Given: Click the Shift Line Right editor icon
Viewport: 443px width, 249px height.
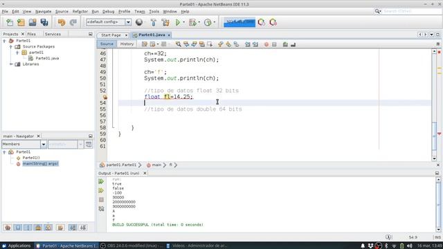Looking at the screenshot, I should click(x=255, y=44).
